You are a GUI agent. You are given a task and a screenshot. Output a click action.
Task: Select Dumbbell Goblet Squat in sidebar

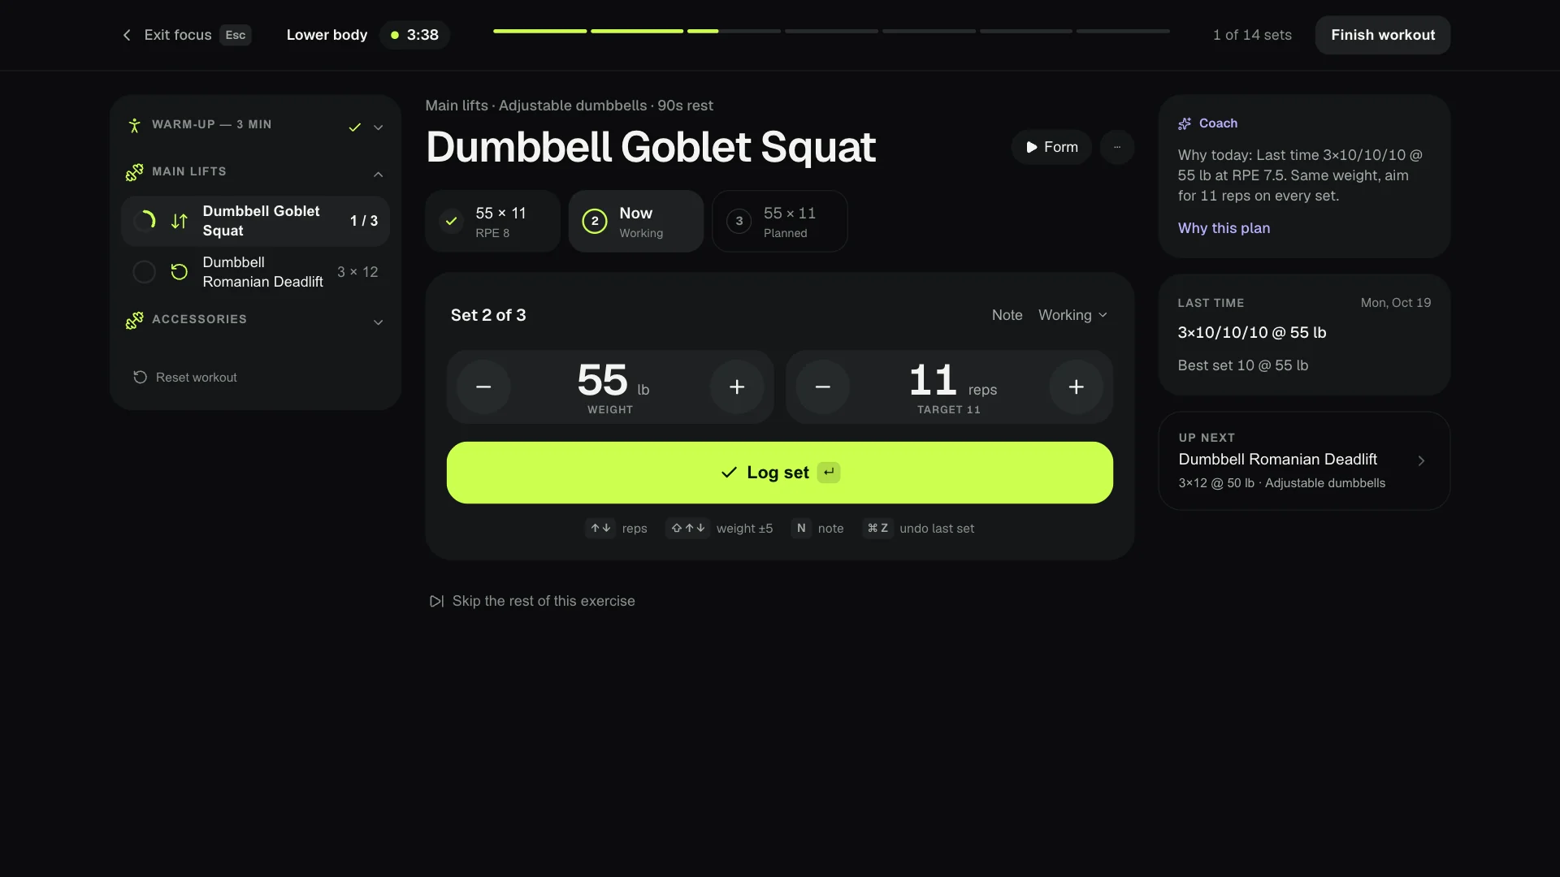click(255, 221)
